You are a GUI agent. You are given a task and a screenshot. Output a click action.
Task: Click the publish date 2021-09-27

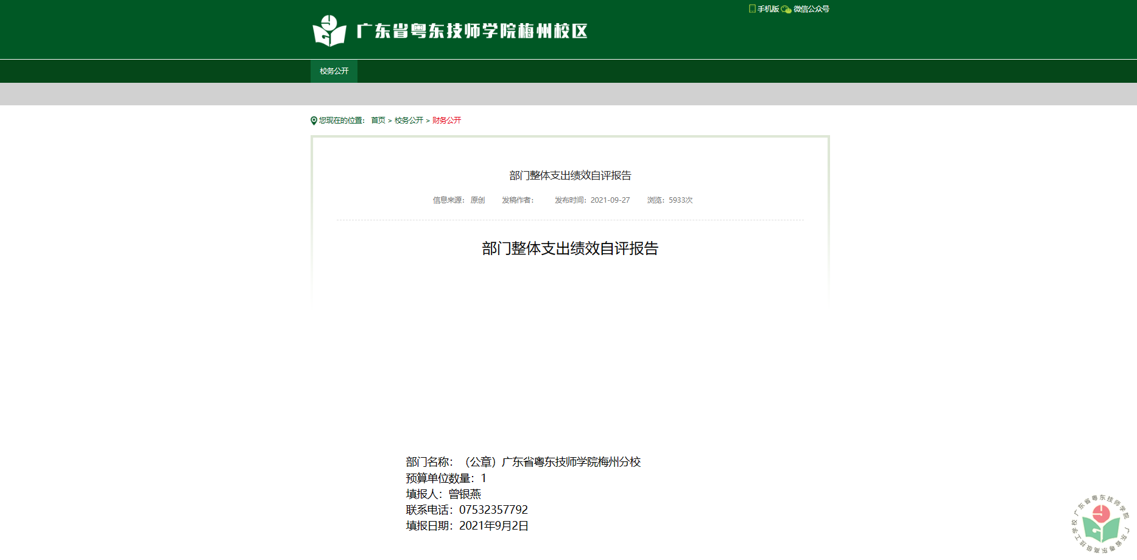coord(610,200)
